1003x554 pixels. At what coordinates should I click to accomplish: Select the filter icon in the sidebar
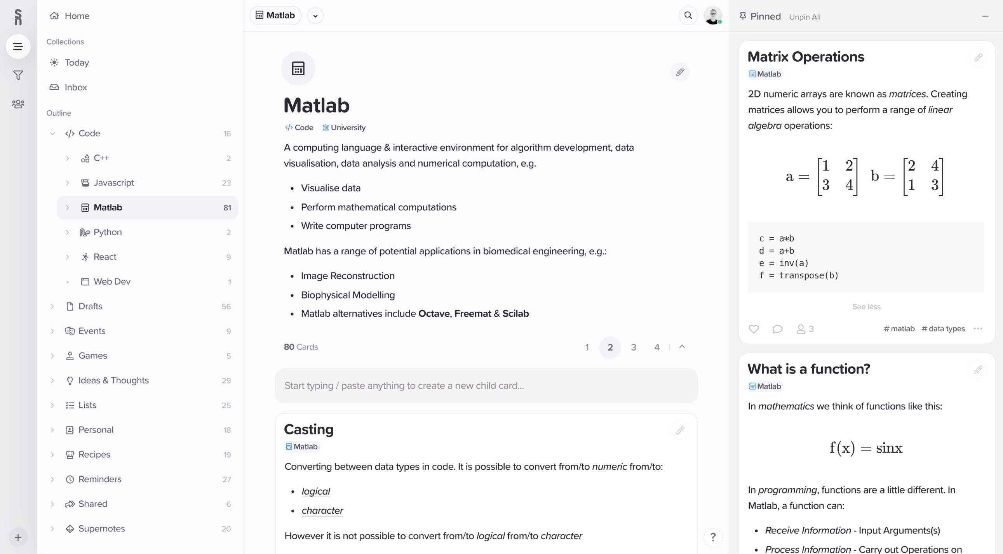pos(18,75)
